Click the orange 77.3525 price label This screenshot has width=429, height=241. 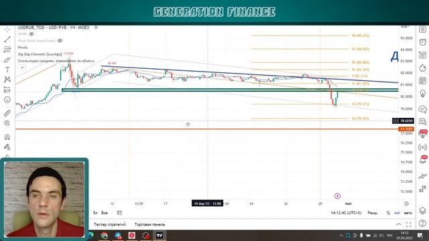(406, 129)
